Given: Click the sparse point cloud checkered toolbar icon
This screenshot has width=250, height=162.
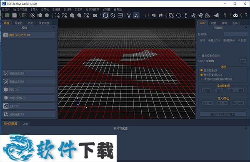Looking at the screenshot, I should (32, 15).
